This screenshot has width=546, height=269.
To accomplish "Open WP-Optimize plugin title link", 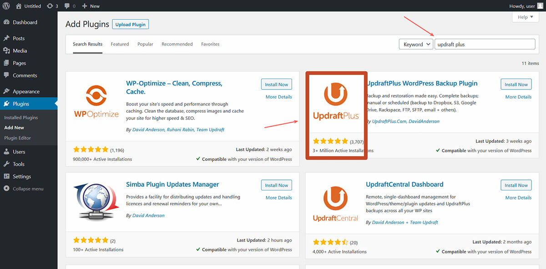I will tap(174, 88).
